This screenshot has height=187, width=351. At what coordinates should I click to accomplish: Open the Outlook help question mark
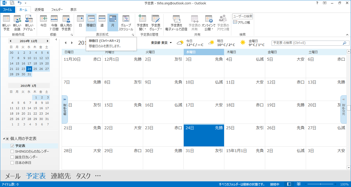pos(317,3)
